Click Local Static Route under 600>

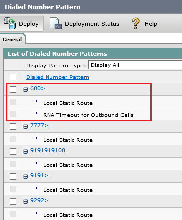(68, 103)
